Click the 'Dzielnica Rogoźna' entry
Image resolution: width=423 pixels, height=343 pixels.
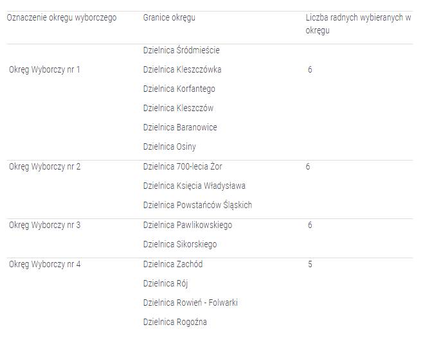click(175, 322)
